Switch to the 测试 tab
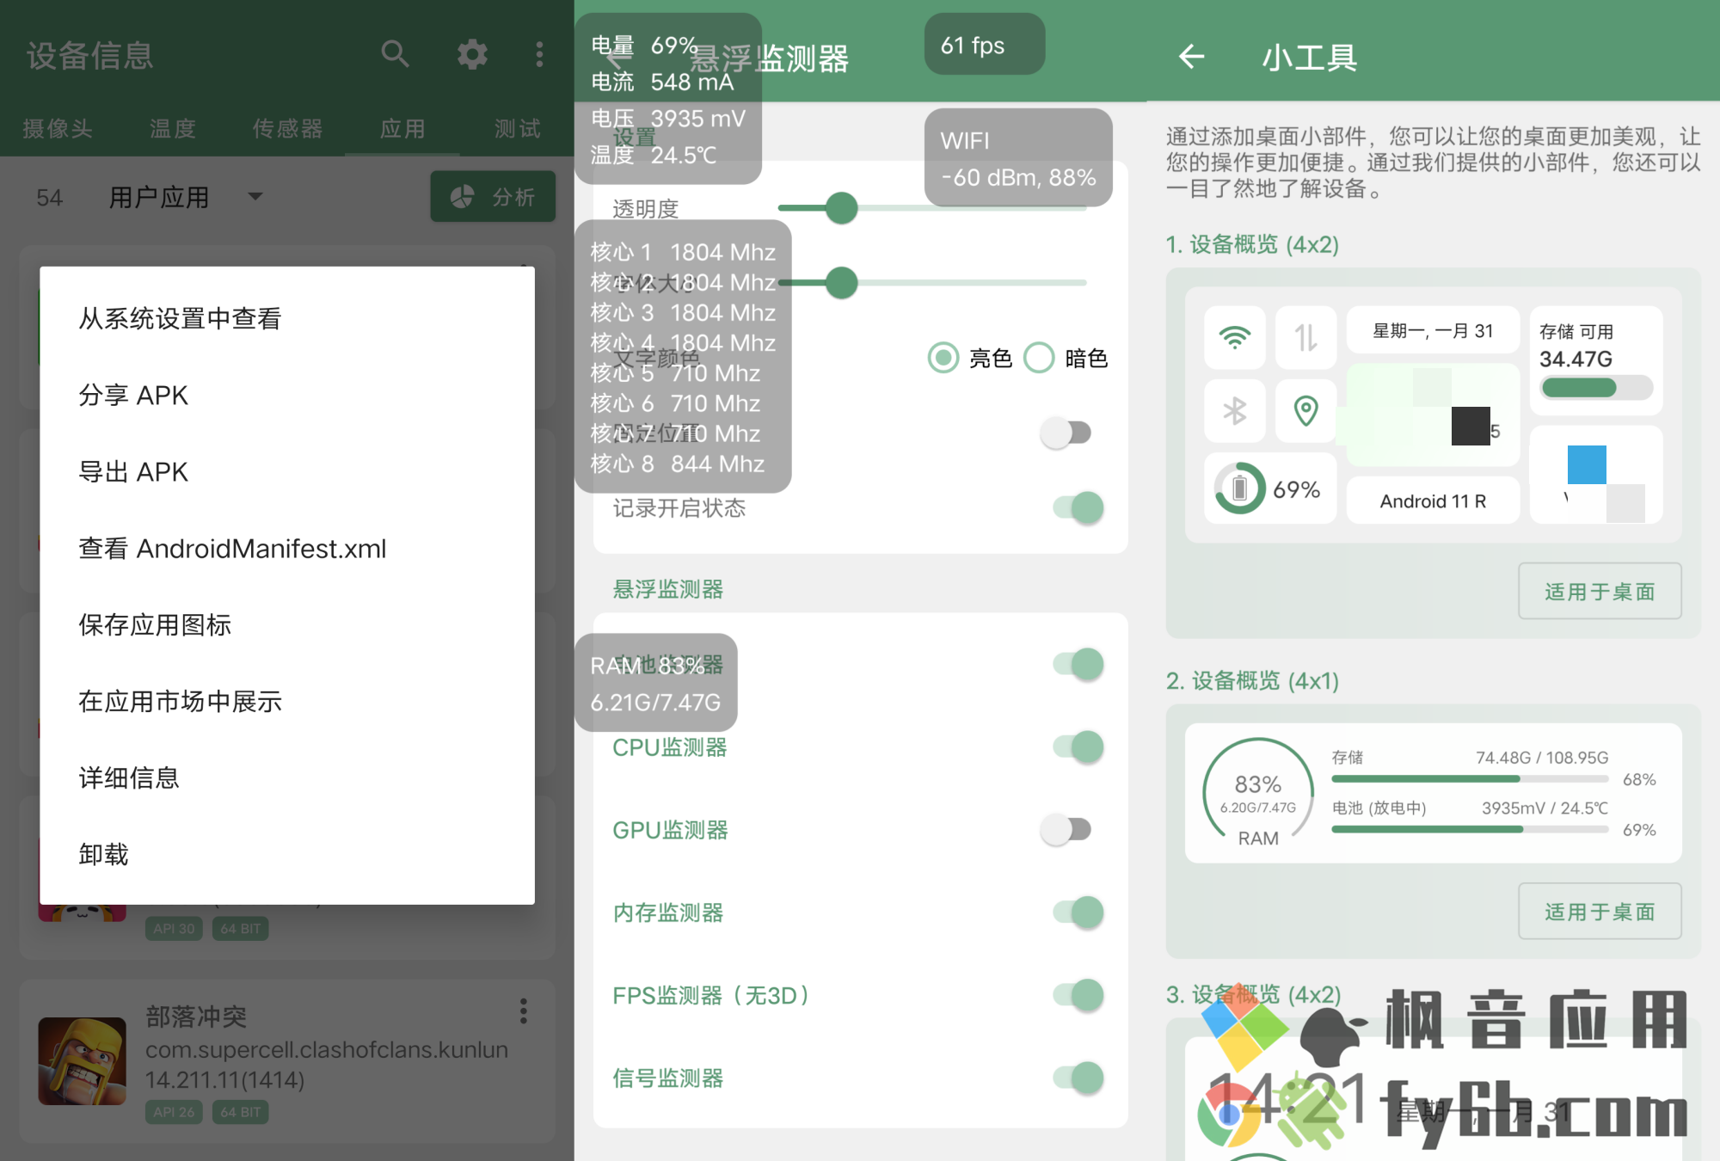 click(x=518, y=128)
